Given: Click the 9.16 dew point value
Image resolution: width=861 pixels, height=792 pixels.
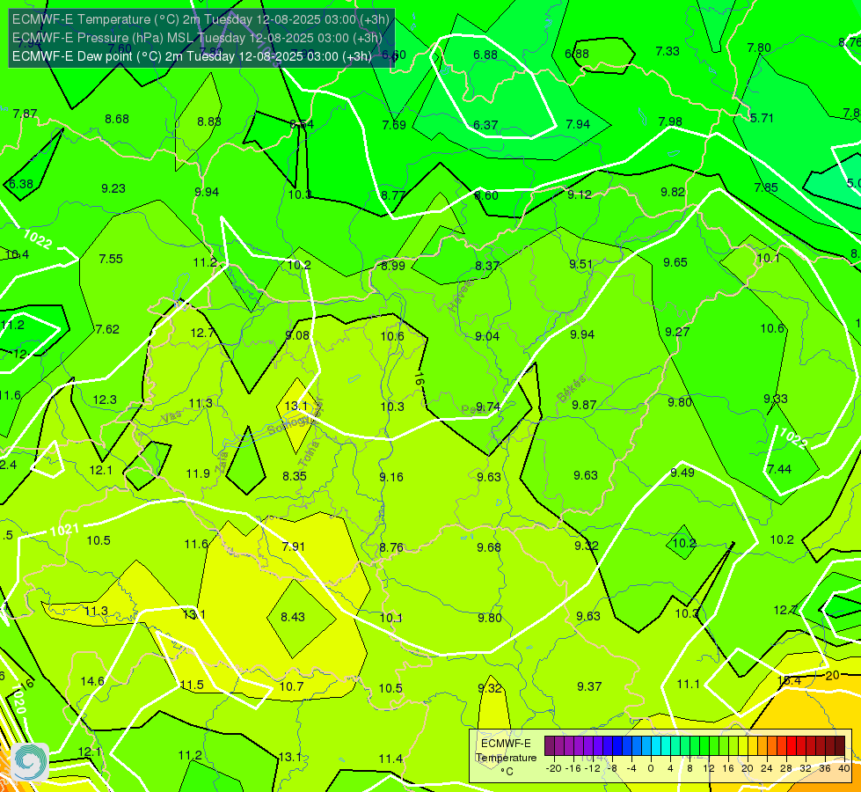Looking at the screenshot, I should (x=391, y=477).
